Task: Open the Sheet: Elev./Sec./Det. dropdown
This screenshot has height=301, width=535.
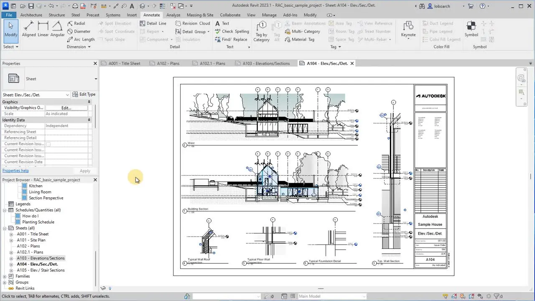Action: pyautogui.click(x=36, y=95)
